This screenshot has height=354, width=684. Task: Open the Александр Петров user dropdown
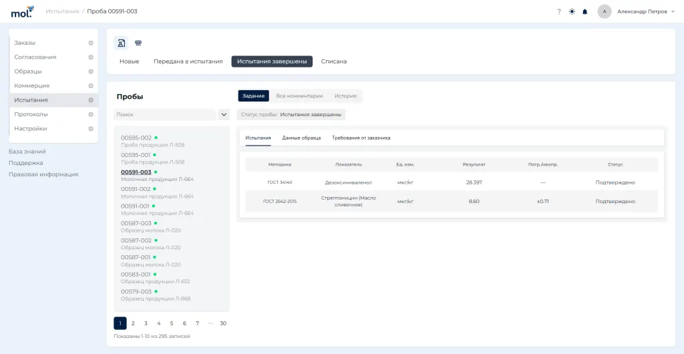pos(646,12)
